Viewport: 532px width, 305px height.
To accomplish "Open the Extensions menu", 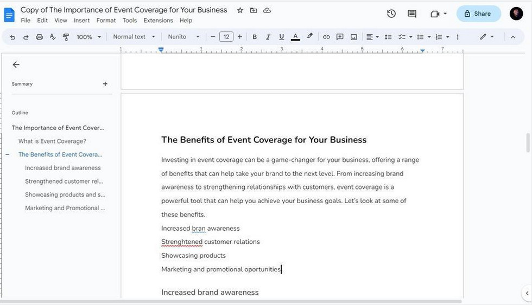I will point(158,20).
